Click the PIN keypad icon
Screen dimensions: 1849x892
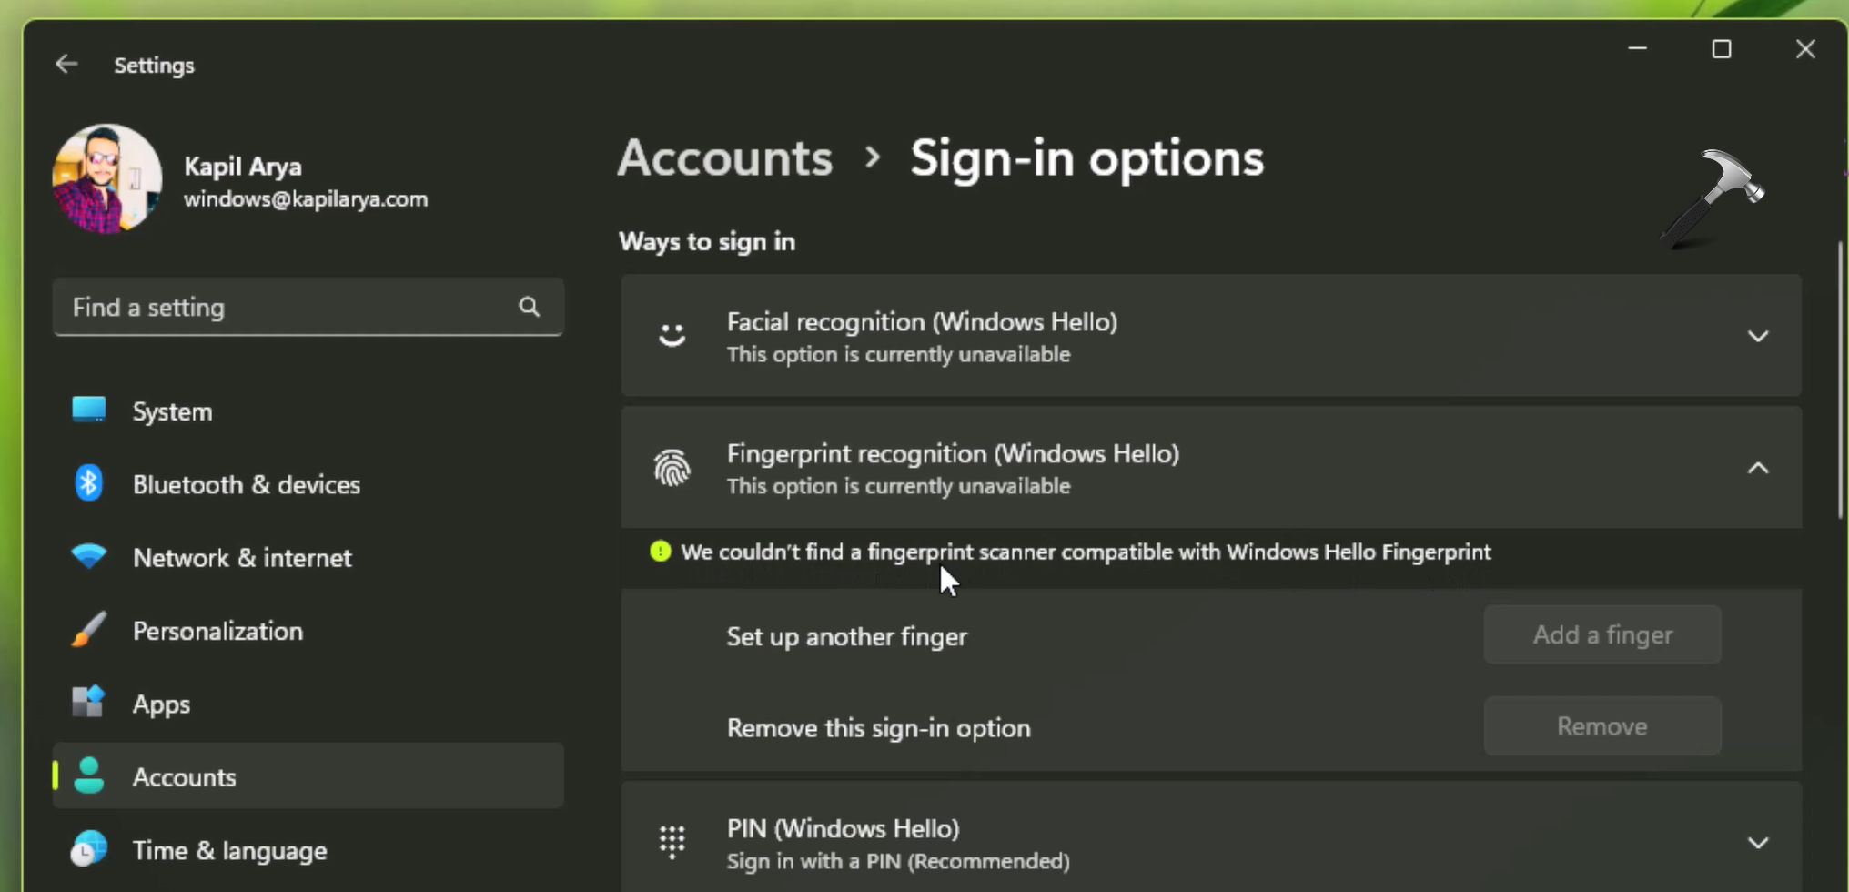(672, 842)
